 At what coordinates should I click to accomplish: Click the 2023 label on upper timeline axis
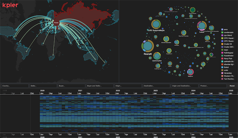point(156,90)
